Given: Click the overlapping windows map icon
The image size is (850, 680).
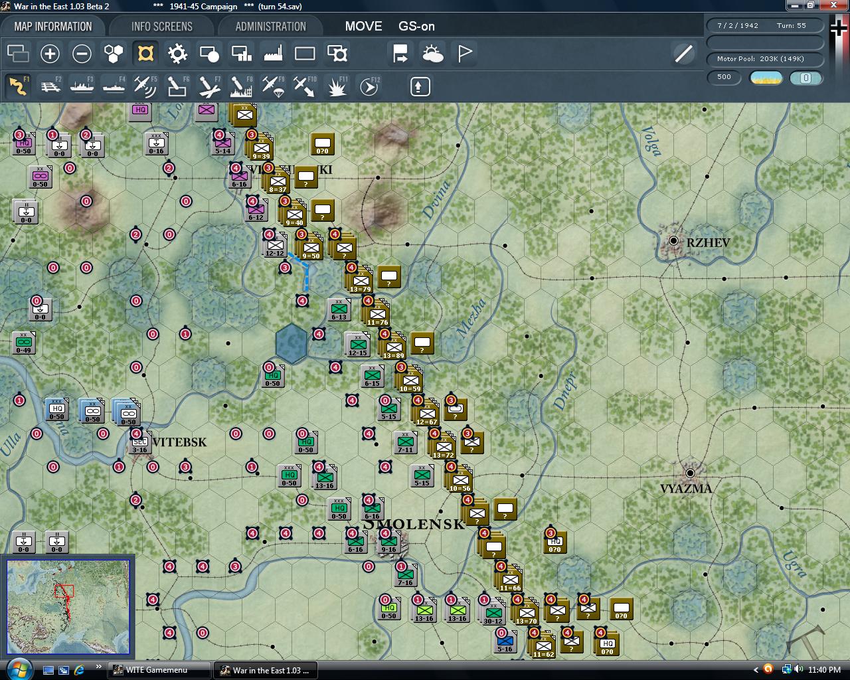Looking at the screenshot, I should click(x=18, y=54).
